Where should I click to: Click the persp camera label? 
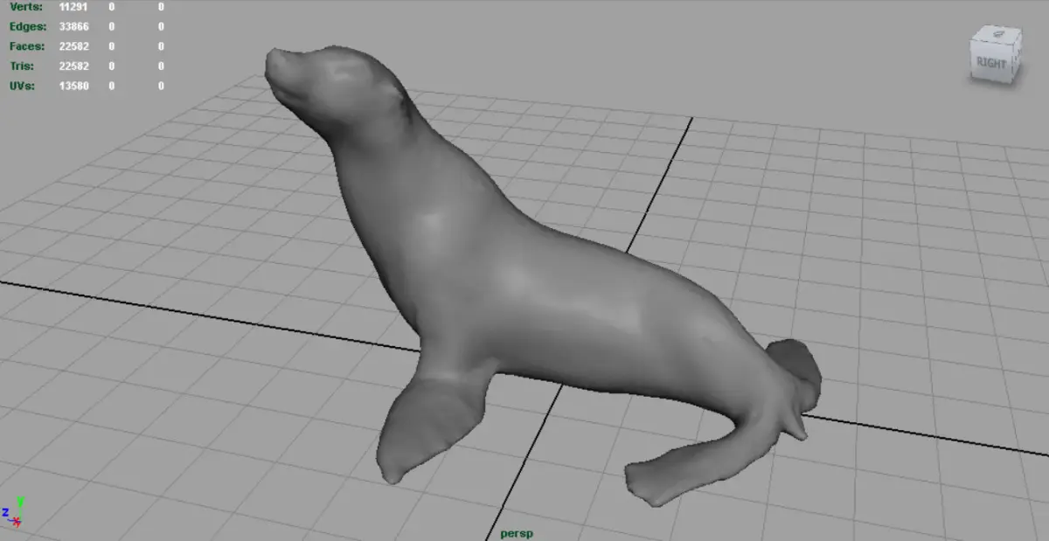(517, 532)
